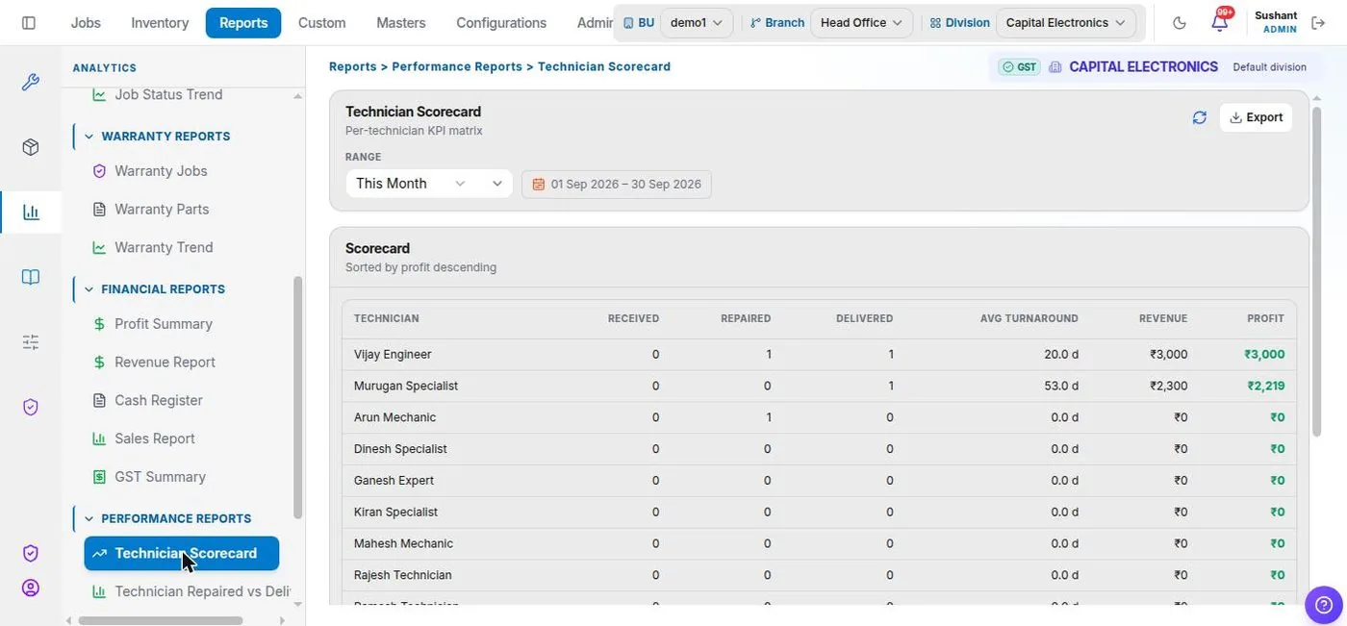Select the Reports top tab

pos(243,22)
